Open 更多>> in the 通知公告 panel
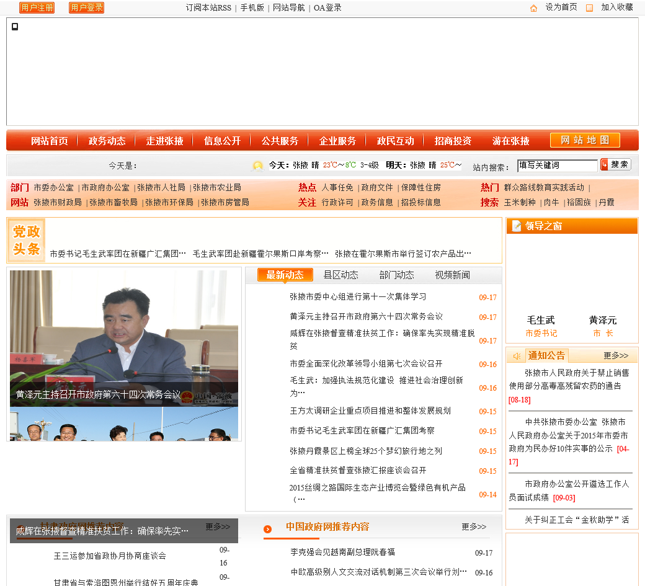This screenshot has height=586, width=645. point(615,356)
